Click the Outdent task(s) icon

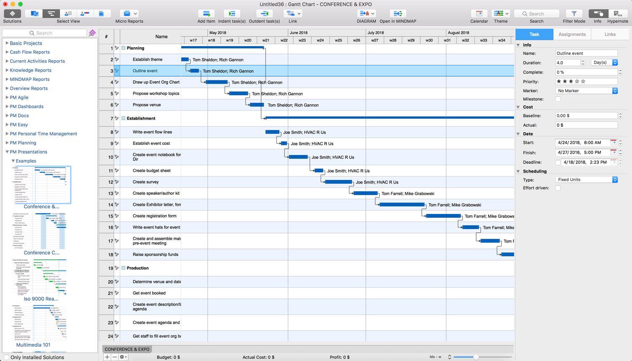264,14
